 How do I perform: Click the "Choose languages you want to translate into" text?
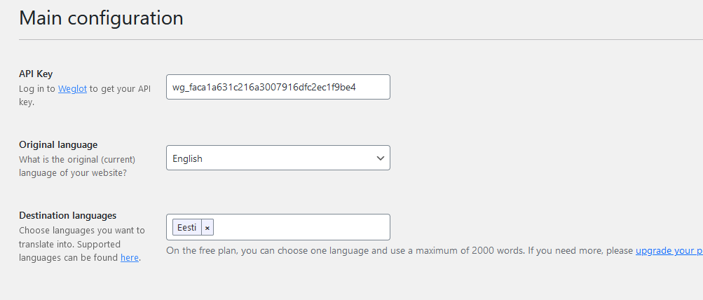[x=82, y=237]
